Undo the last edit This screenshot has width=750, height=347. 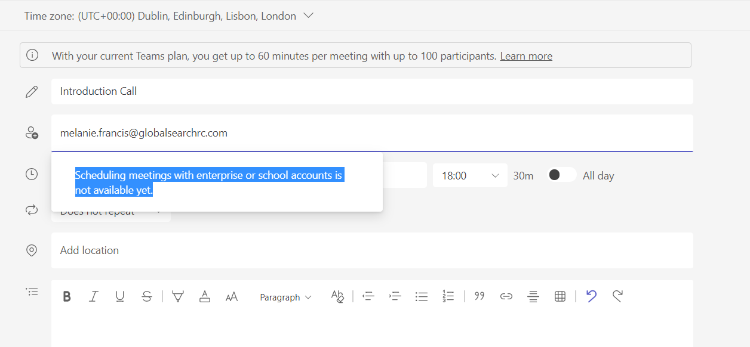[591, 296]
